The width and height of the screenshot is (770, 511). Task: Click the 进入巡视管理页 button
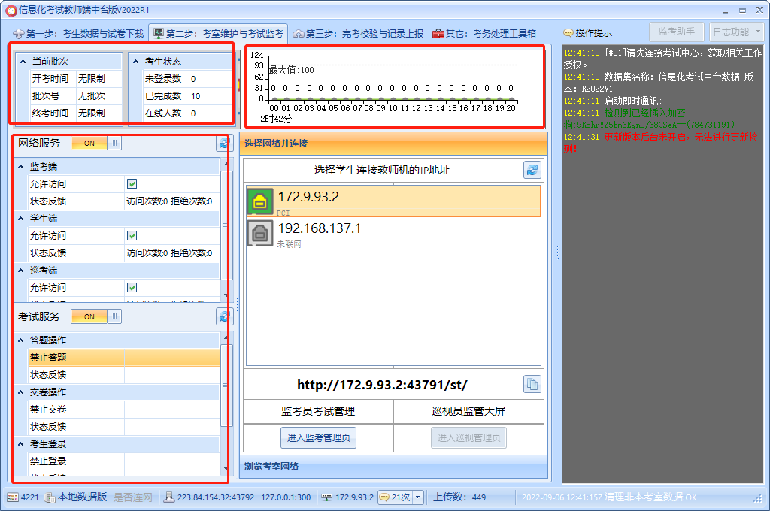pos(468,437)
